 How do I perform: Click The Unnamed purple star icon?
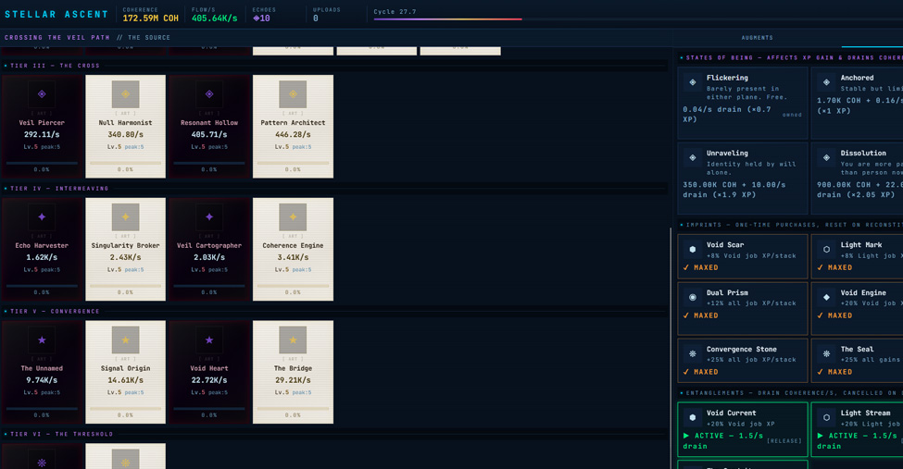pos(42,340)
